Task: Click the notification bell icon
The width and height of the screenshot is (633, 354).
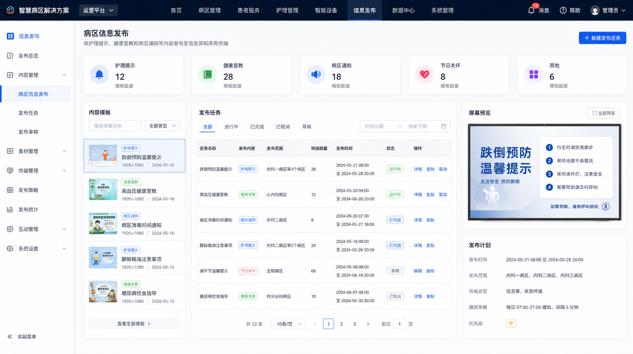Action: coord(531,10)
